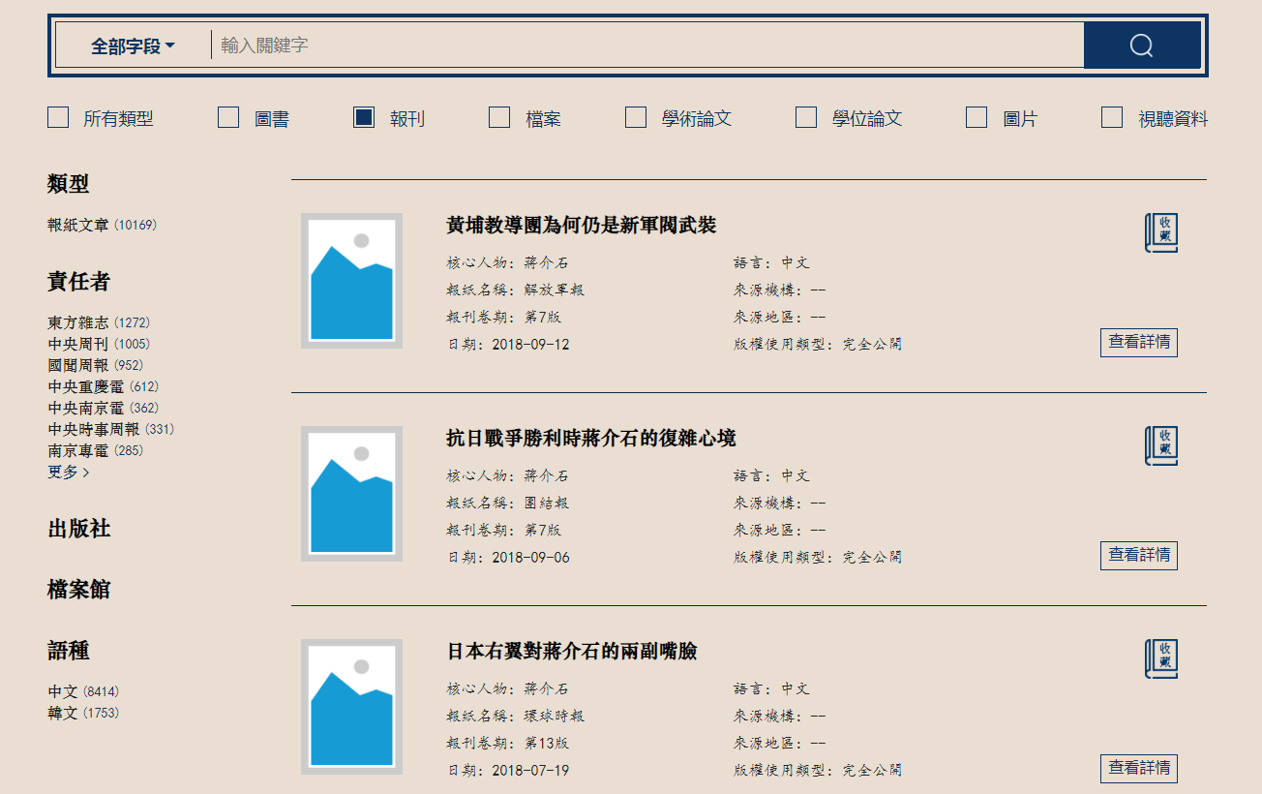Screen dimensions: 1262x794
Task: Open article title 黃埔教導團為何仍是新軍閥武裝
Action: click(581, 225)
